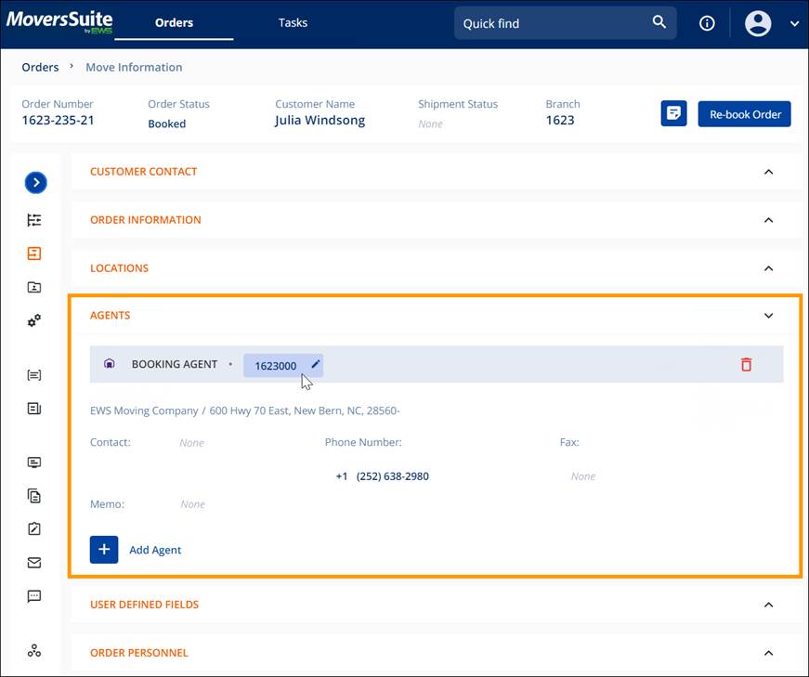The image size is (809, 677).
Task: Click the notes icon next to Re-book Order
Action: 673,113
